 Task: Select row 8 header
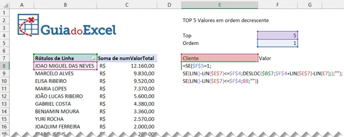4,66
